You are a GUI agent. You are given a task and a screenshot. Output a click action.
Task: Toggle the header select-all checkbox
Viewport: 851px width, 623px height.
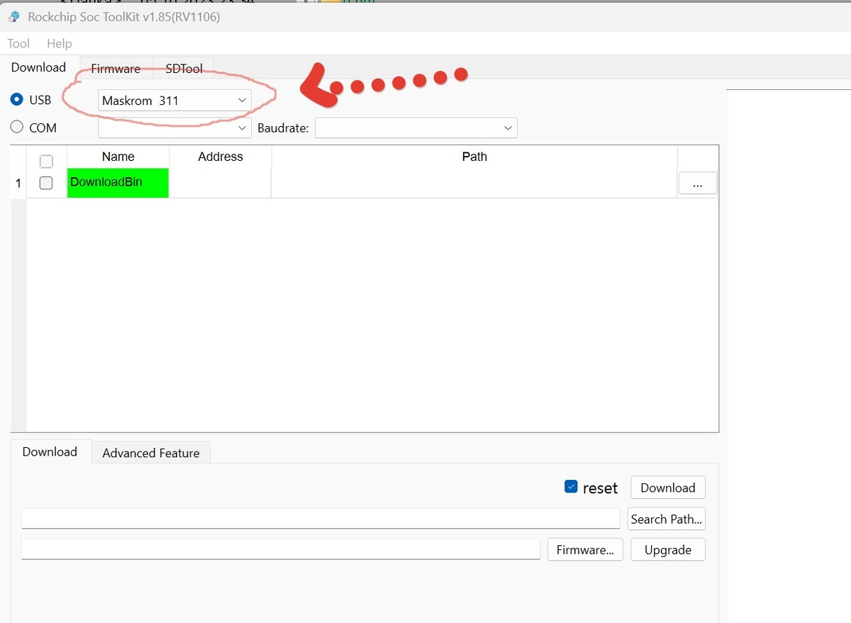[x=46, y=162]
